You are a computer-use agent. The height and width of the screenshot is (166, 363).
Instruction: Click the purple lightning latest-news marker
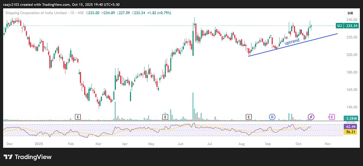pyautogui.click(x=311, y=117)
